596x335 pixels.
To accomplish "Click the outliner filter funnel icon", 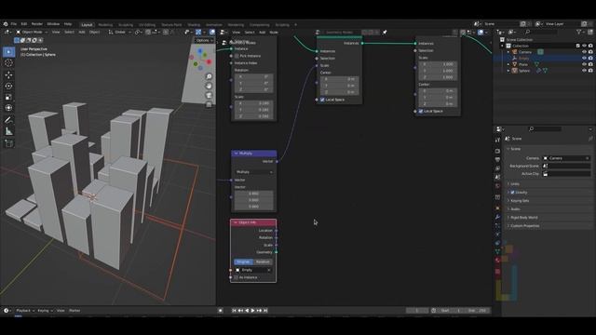I will click(x=579, y=33).
